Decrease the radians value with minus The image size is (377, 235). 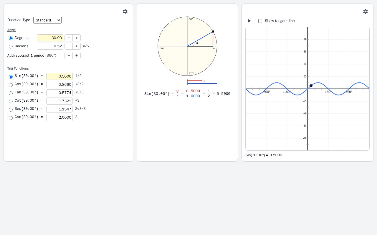(69, 46)
